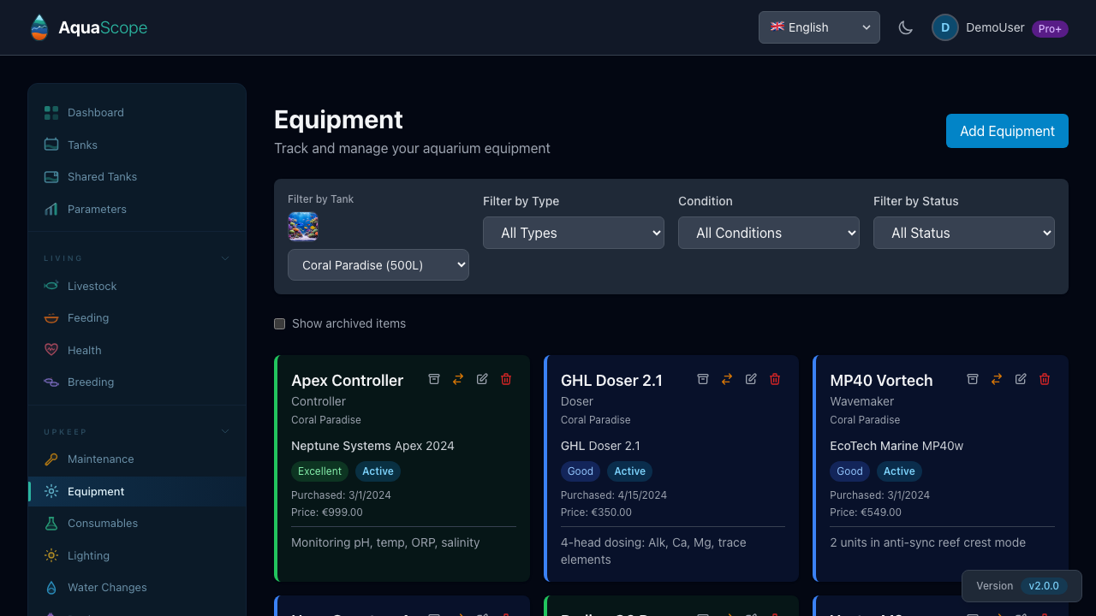This screenshot has width=1096, height=616.
Task: Click the Coral Paradise tank thumbnail
Action: click(303, 226)
